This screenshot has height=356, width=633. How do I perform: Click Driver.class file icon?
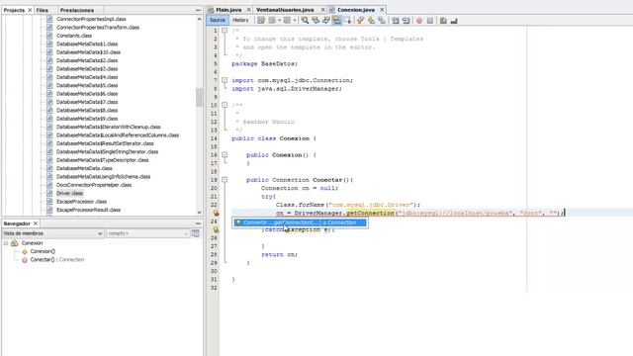pyautogui.click(x=49, y=194)
